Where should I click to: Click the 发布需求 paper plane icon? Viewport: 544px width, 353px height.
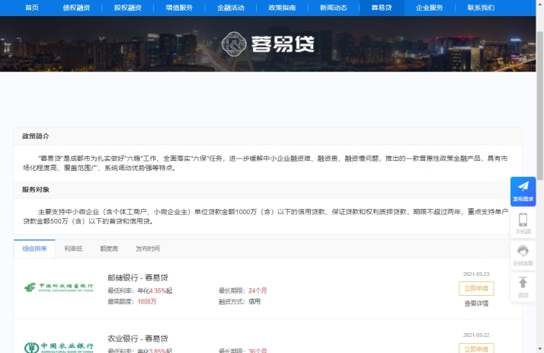(x=523, y=187)
